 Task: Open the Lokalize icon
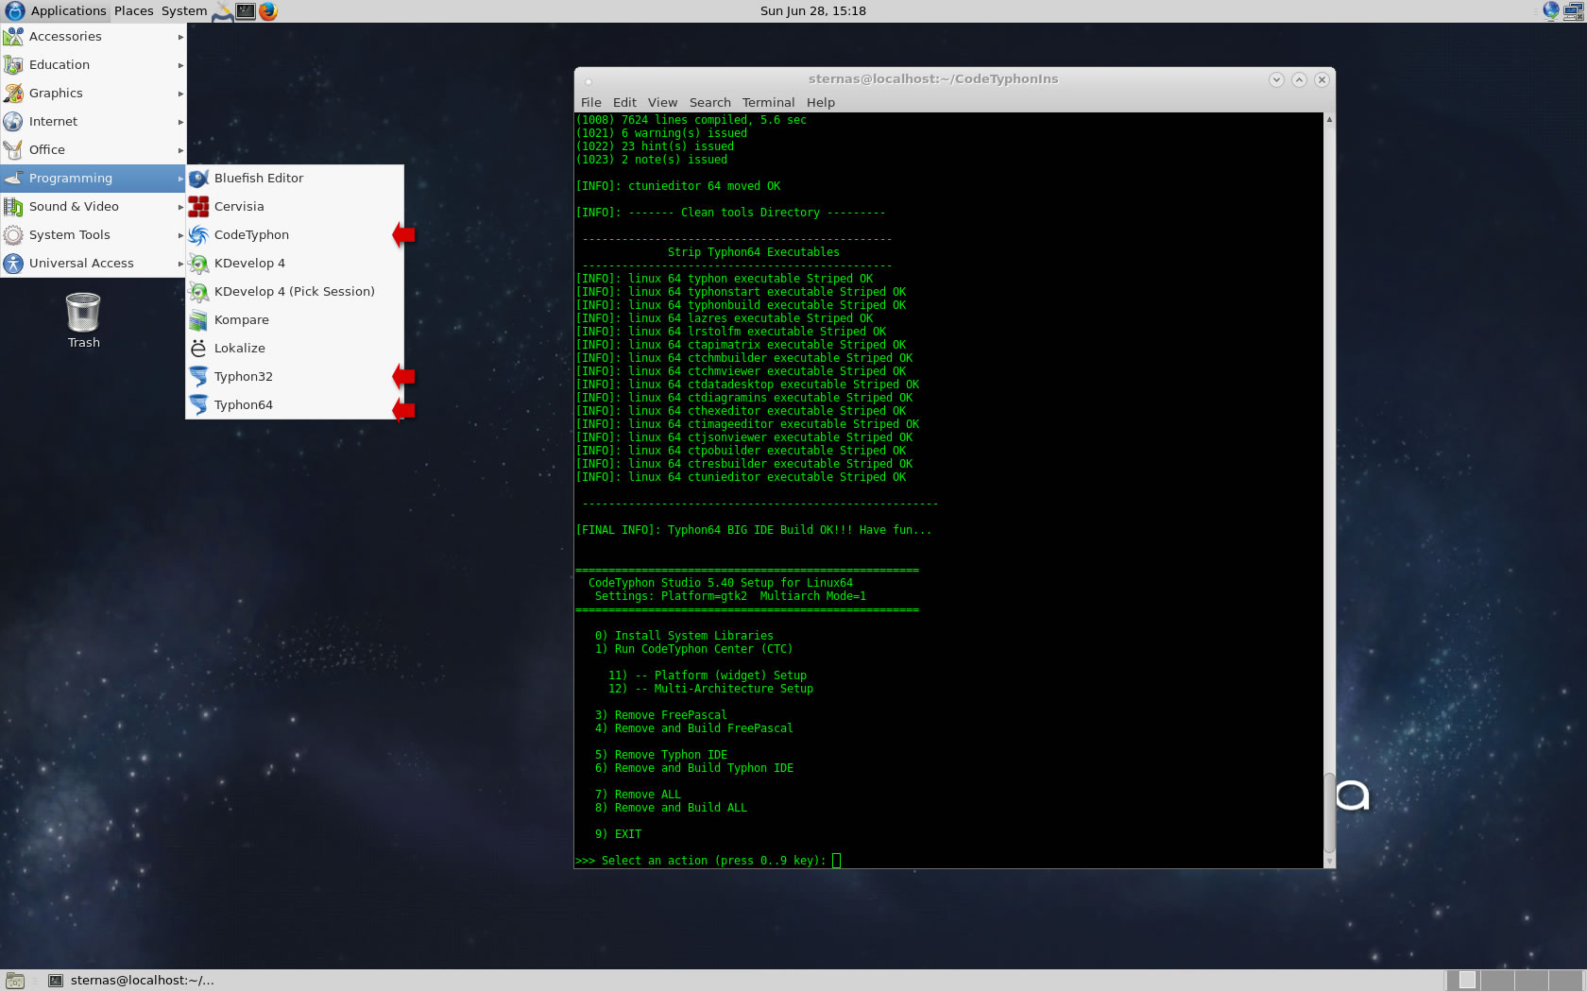198,348
